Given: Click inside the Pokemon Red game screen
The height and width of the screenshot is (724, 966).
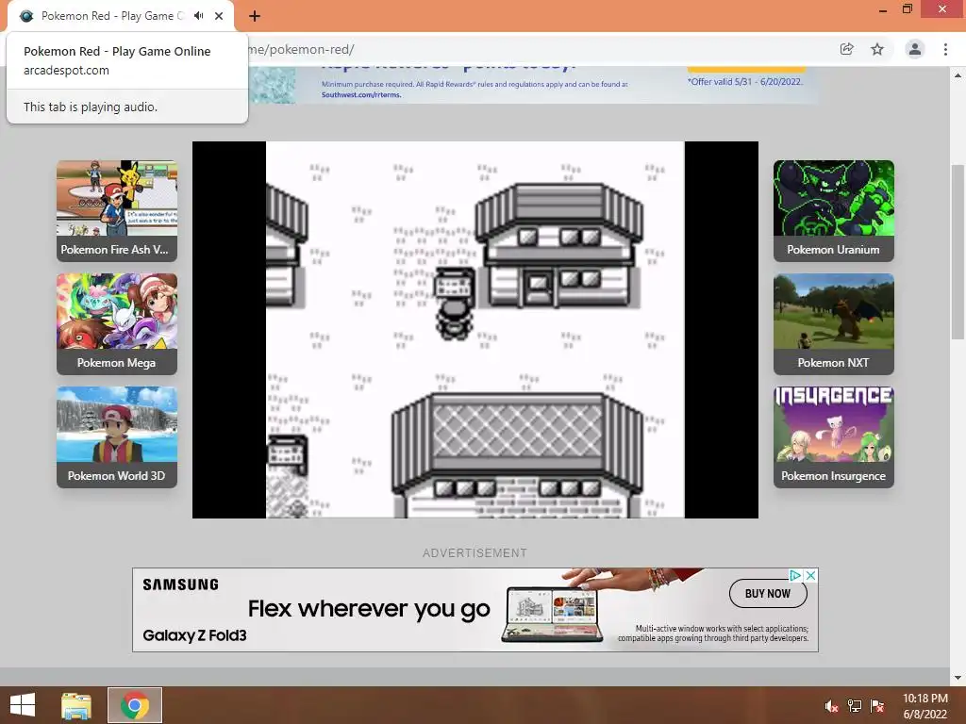Looking at the screenshot, I should tap(475, 330).
